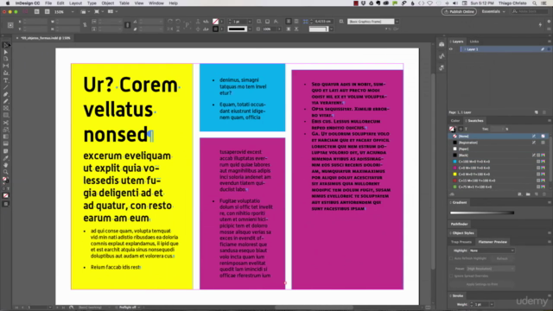Screen dimensions: 553x311
Task: Select the Scissors tool
Action: (x=6, y=123)
